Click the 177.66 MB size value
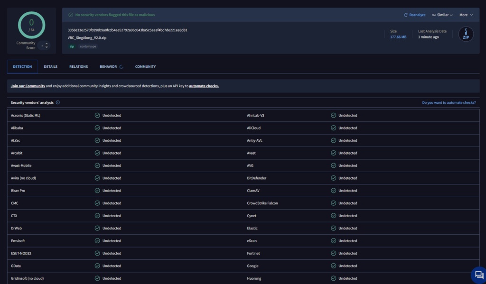 pos(398,37)
